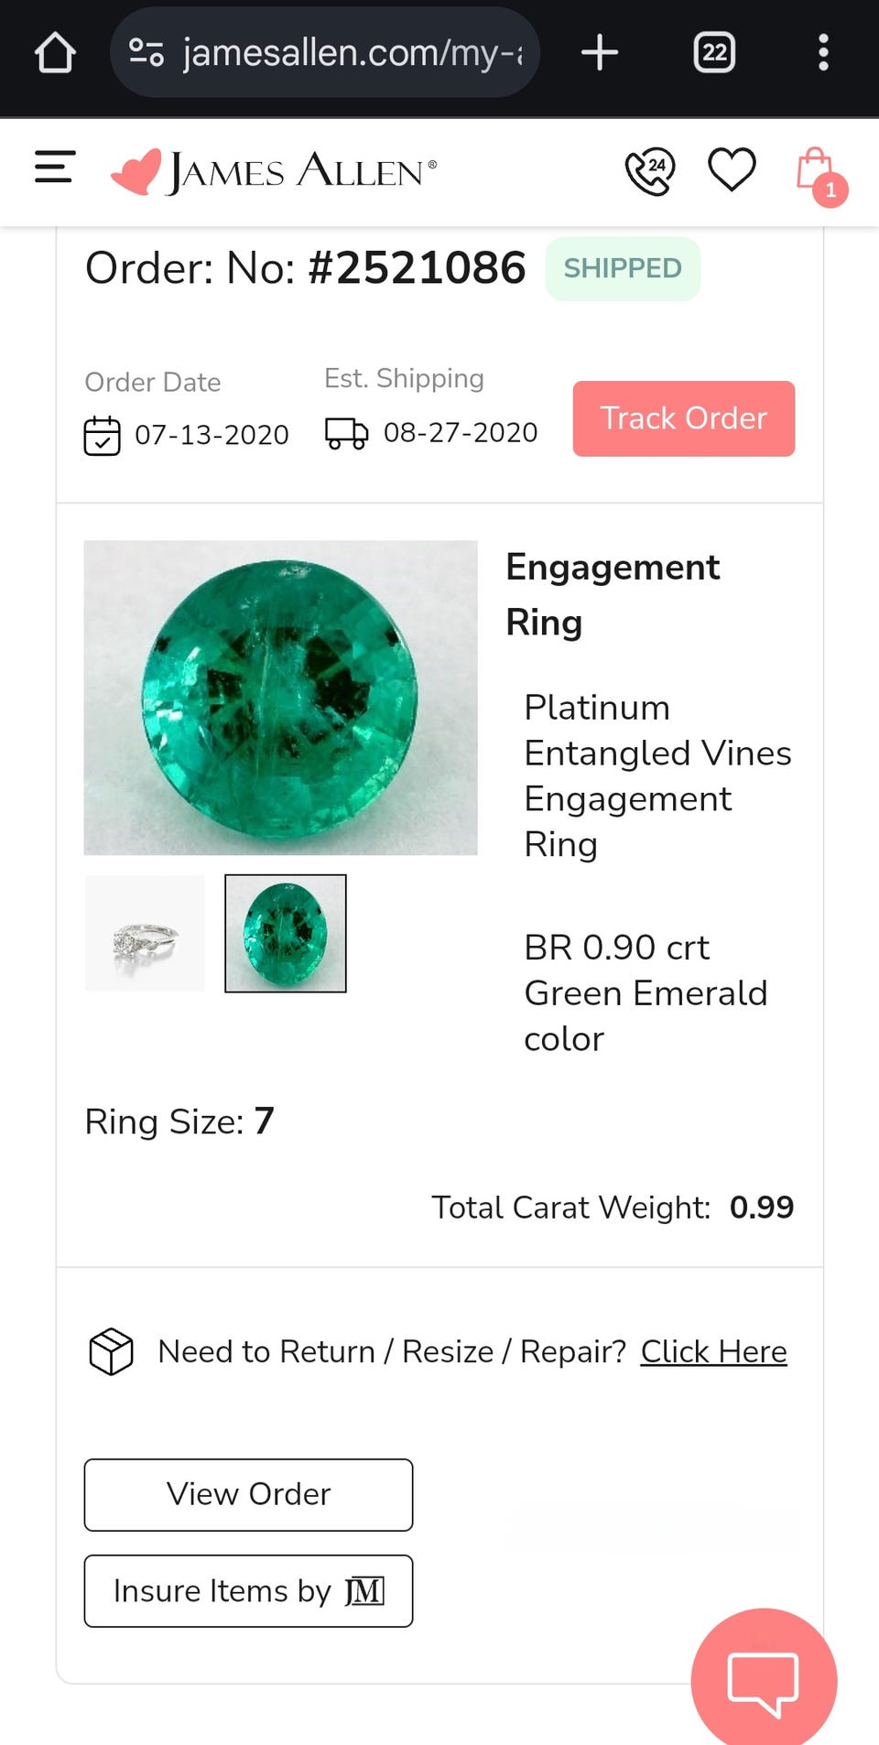Tap the jamesallen.com address bar
The width and height of the screenshot is (879, 1745).
pyautogui.click(x=353, y=52)
